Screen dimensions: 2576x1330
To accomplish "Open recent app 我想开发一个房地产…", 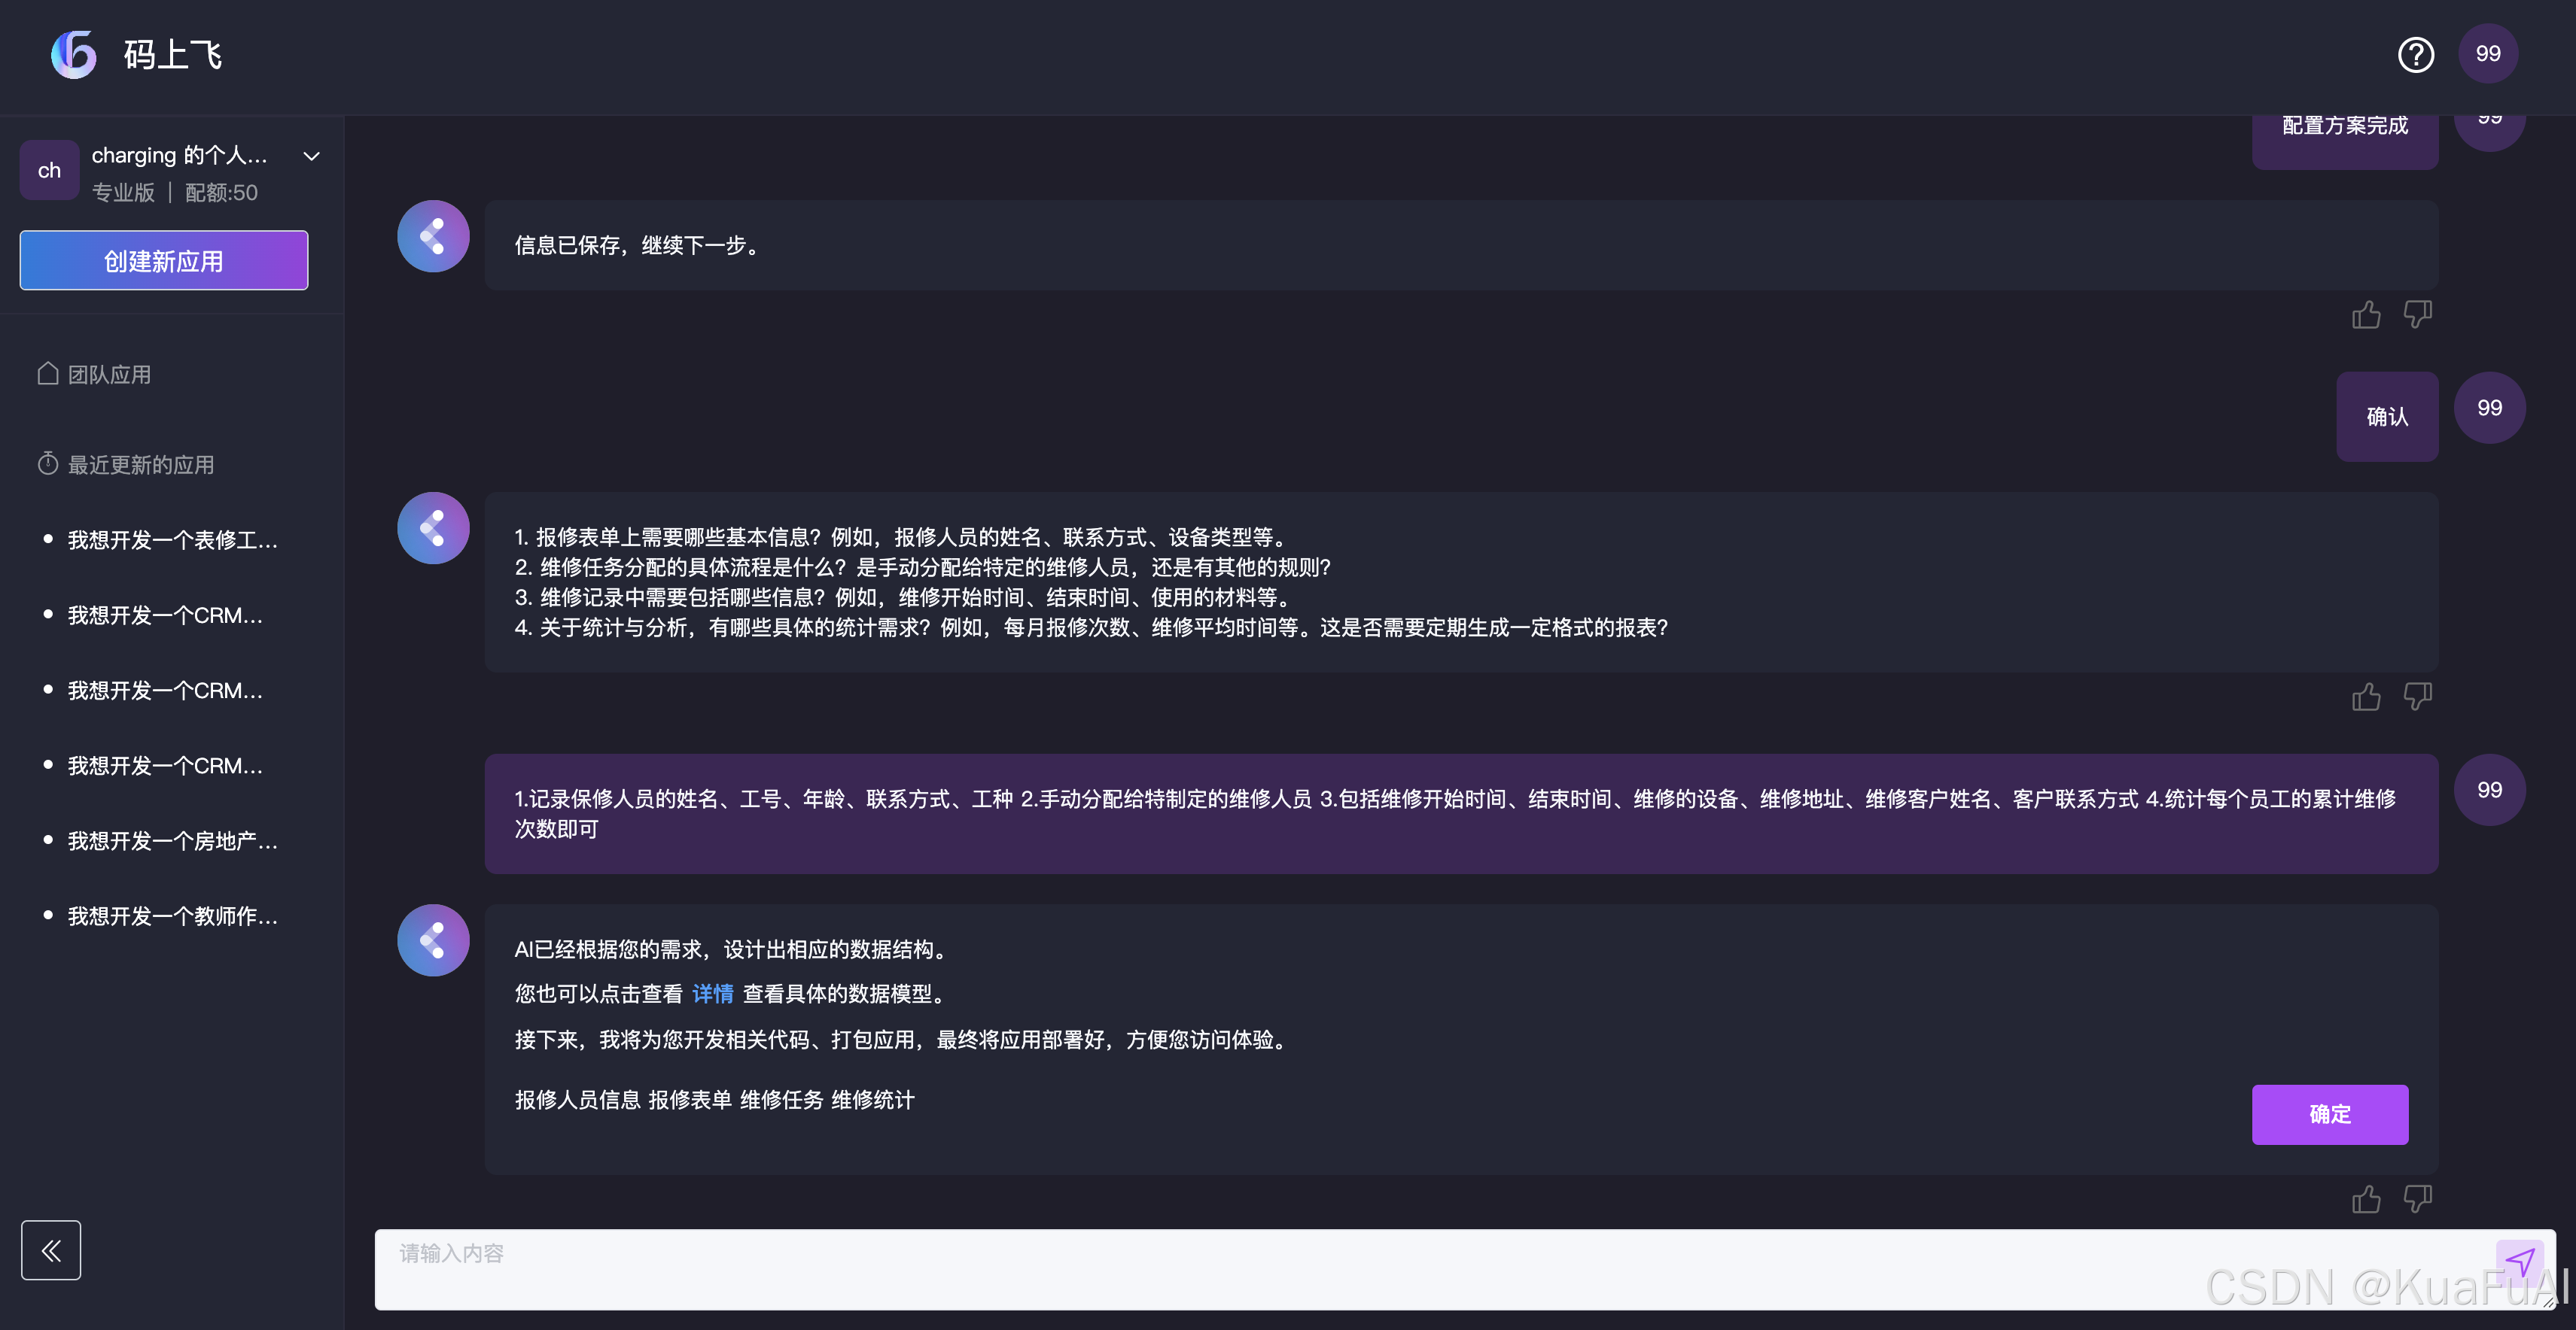I will [x=172, y=841].
